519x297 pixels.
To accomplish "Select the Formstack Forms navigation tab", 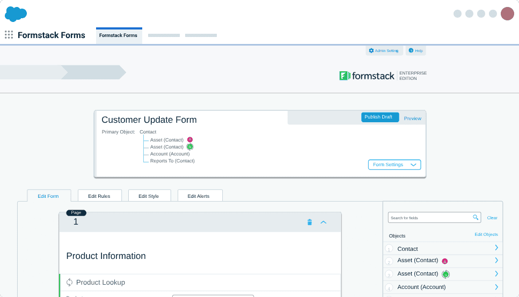I will click(x=119, y=35).
